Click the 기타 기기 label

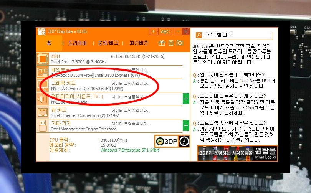pos(61,123)
